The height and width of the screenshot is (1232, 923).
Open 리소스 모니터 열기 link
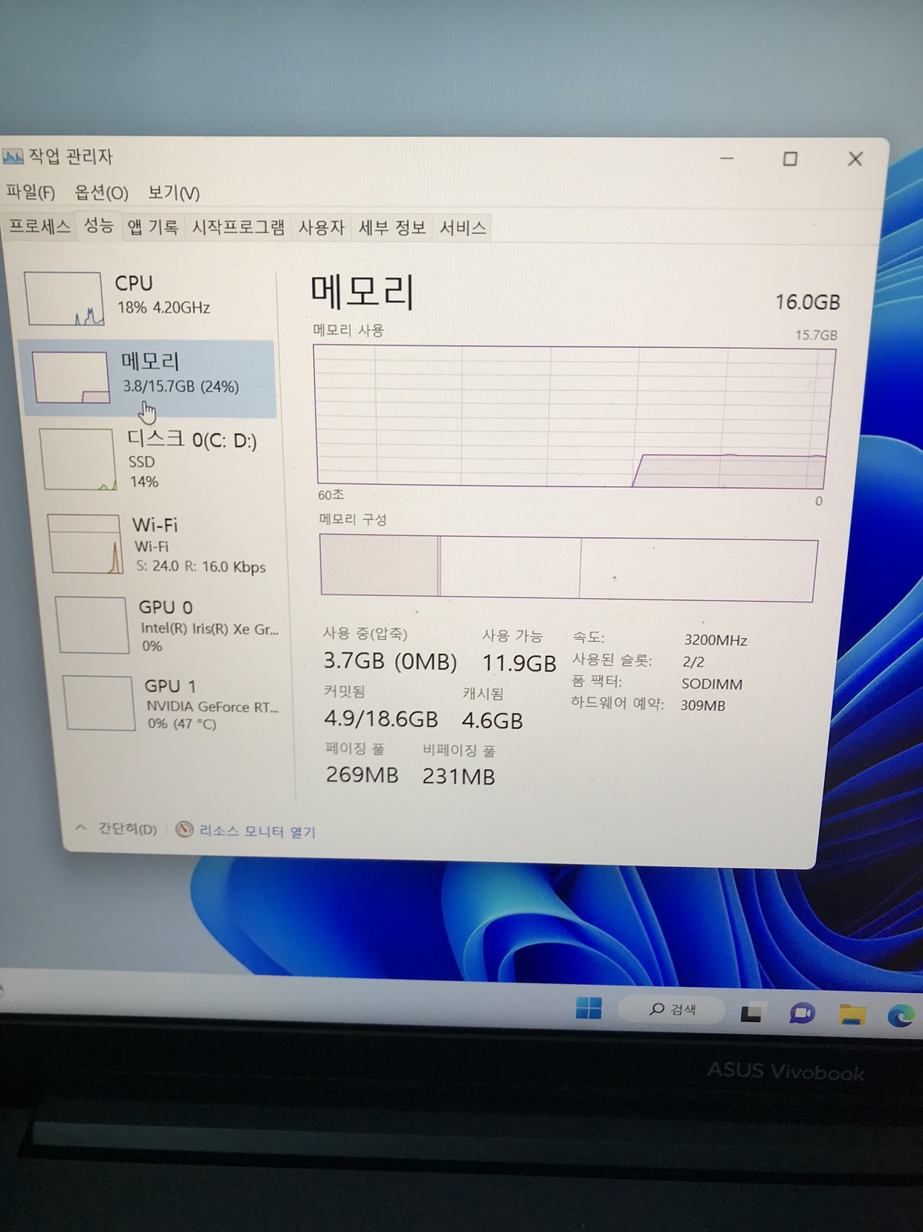258,831
